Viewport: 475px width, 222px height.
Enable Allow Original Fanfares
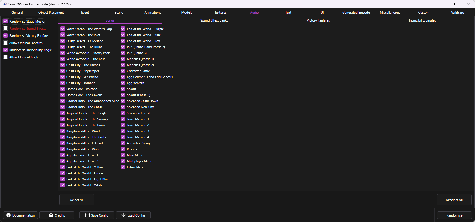pyautogui.click(x=5, y=43)
